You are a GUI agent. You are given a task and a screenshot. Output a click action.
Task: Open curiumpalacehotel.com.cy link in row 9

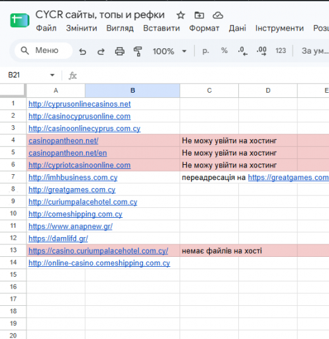83,202
